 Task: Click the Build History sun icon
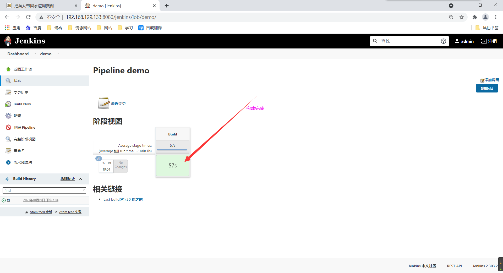[7, 179]
